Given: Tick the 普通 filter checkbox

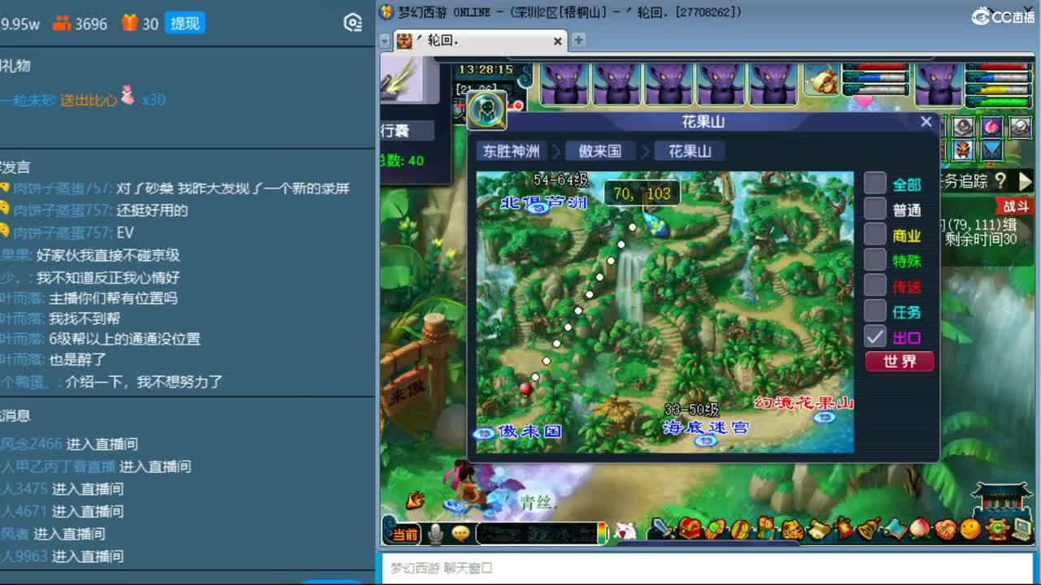Looking at the screenshot, I should point(875,210).
